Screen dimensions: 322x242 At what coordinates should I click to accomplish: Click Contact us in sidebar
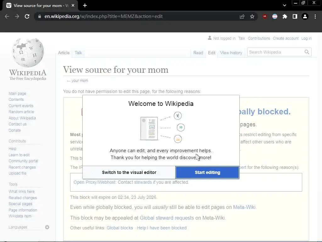[x=18, y=124]
